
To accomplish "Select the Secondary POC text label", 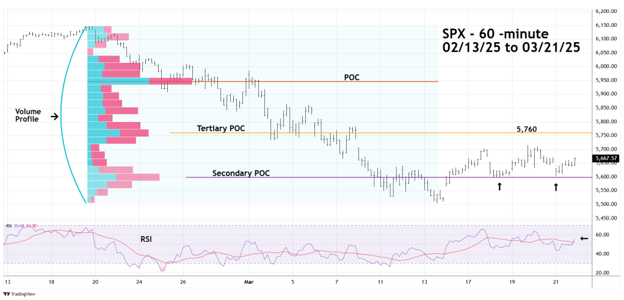I will tap(241, 173).
